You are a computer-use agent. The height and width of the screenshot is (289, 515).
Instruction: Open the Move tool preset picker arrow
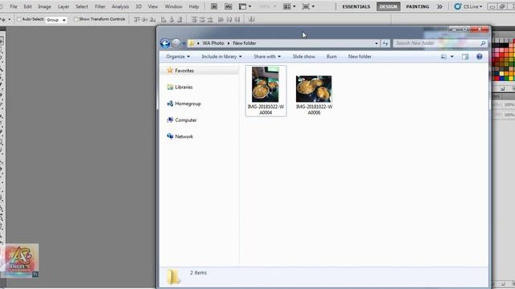[9, 19]
